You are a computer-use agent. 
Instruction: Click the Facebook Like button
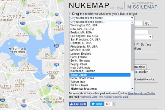point(78,104)
